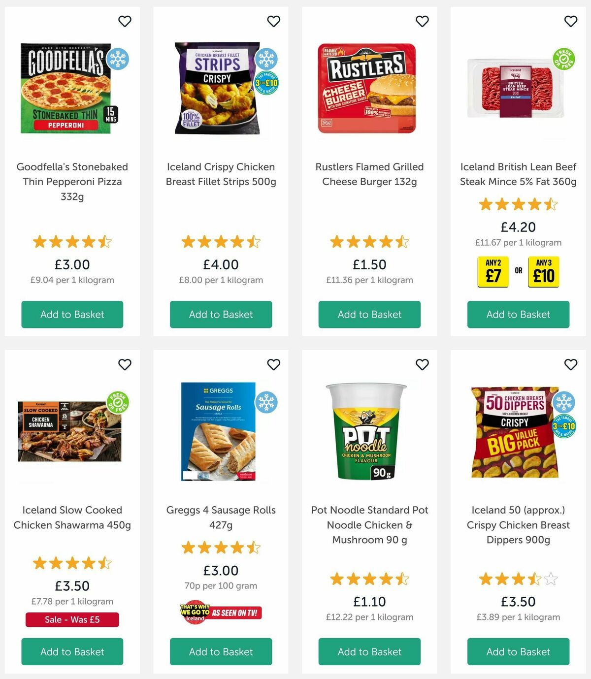Add Rustlers Cheese Burger to basket
This screenshot has width=591, height=679.
[x=369, y=314]
